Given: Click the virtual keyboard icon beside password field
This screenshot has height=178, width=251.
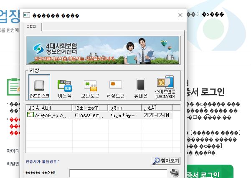Looking at the screenshot, I should click(x=174, y=173).
